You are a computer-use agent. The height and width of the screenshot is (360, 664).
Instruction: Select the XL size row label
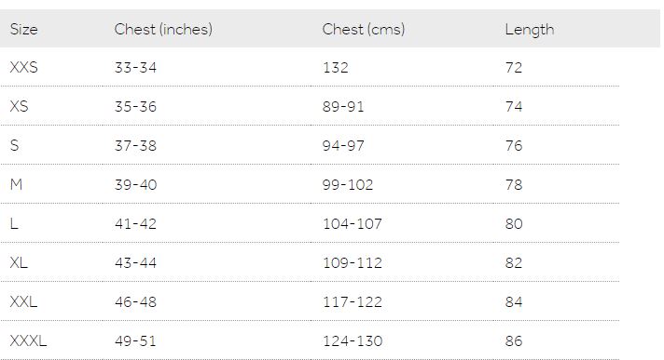pos(19,262)
